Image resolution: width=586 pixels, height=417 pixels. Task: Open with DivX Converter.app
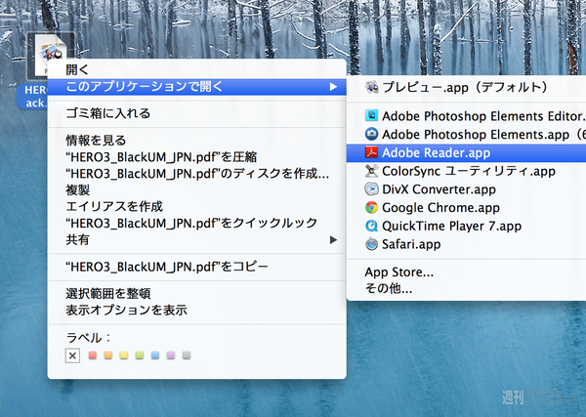[x=467, y=189]
